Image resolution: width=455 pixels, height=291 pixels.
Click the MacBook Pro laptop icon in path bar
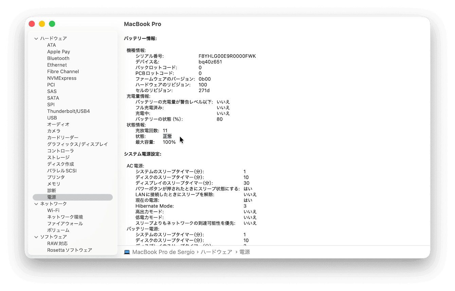click(x=127, y=252)
